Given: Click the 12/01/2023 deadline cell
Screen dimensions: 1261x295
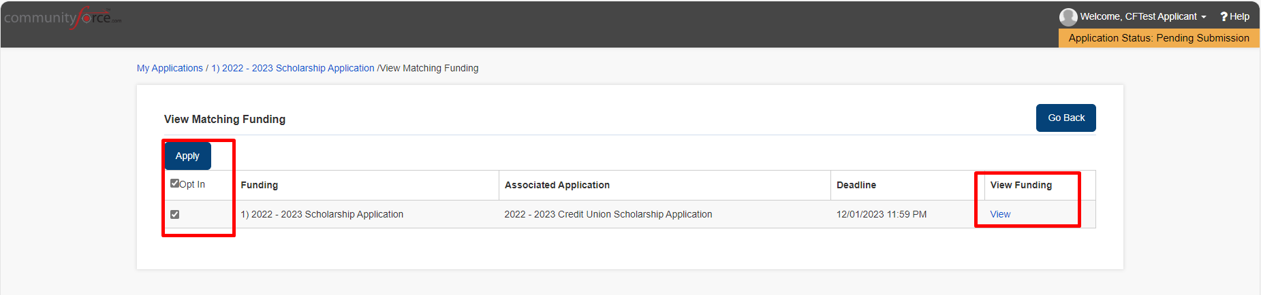Looking at the screenshot, I should (882, 214).
